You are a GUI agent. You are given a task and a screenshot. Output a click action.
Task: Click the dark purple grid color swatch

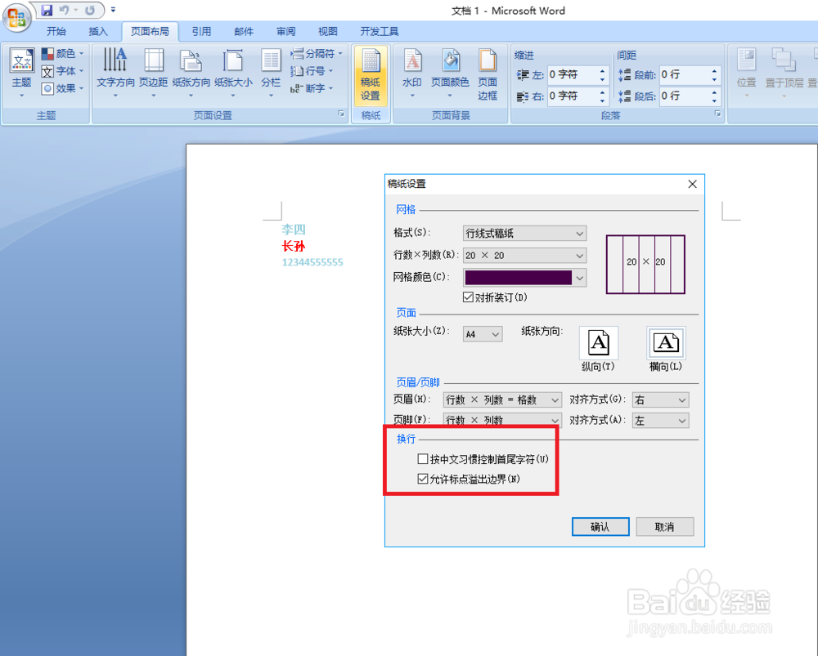point(518,278)
